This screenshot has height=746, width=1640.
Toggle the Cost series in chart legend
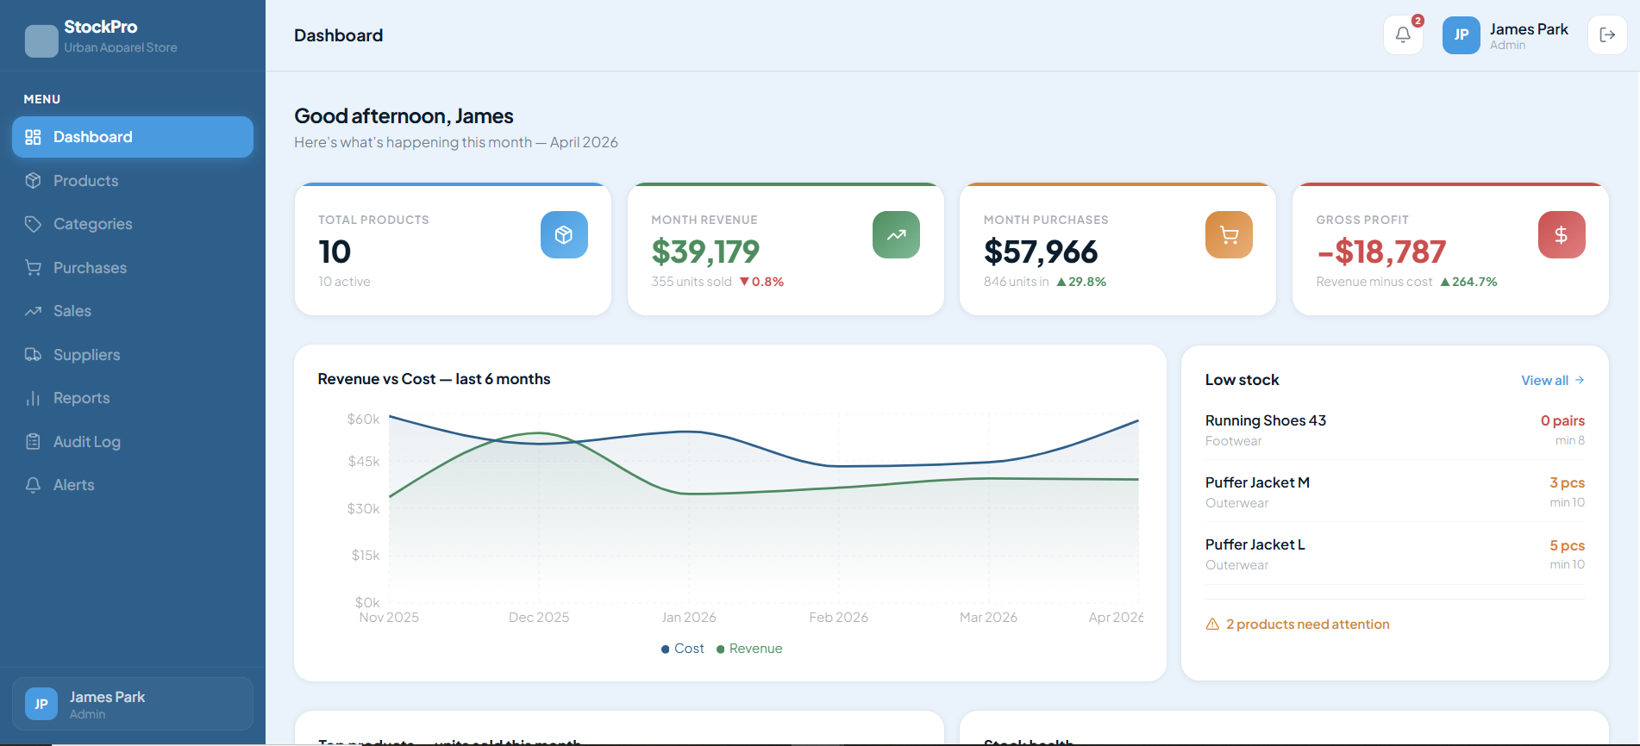tap(683, 649)
